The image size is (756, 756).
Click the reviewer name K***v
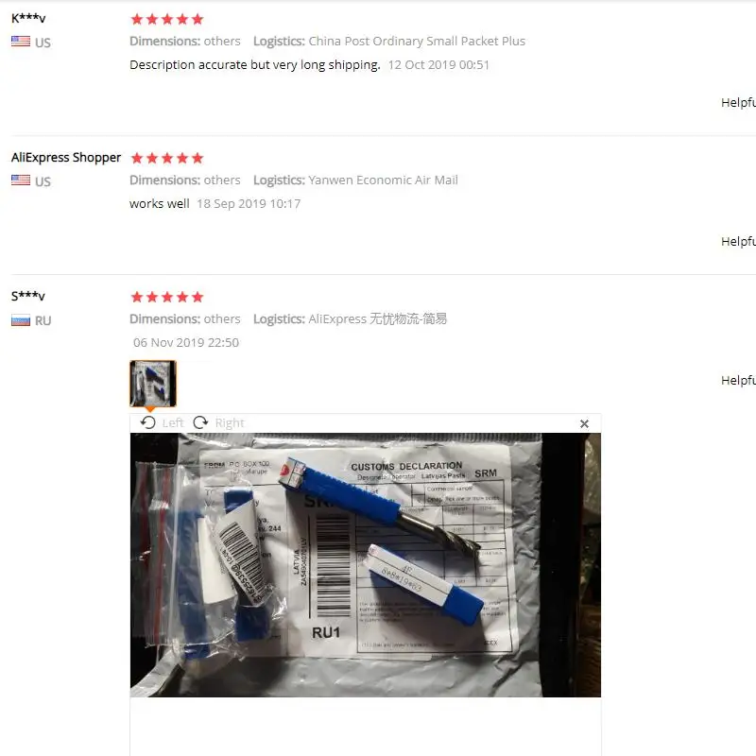28,18
